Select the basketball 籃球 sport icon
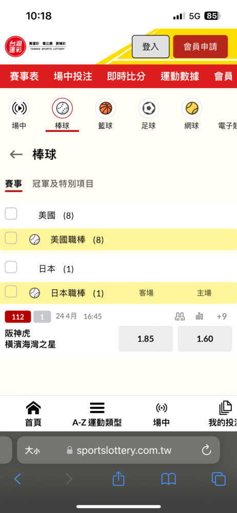The image size is (237, 513). click(105, 108)
